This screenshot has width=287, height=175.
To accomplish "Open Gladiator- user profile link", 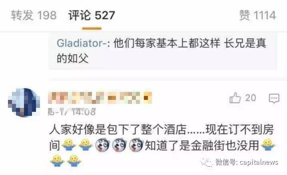I will [82, 43].
